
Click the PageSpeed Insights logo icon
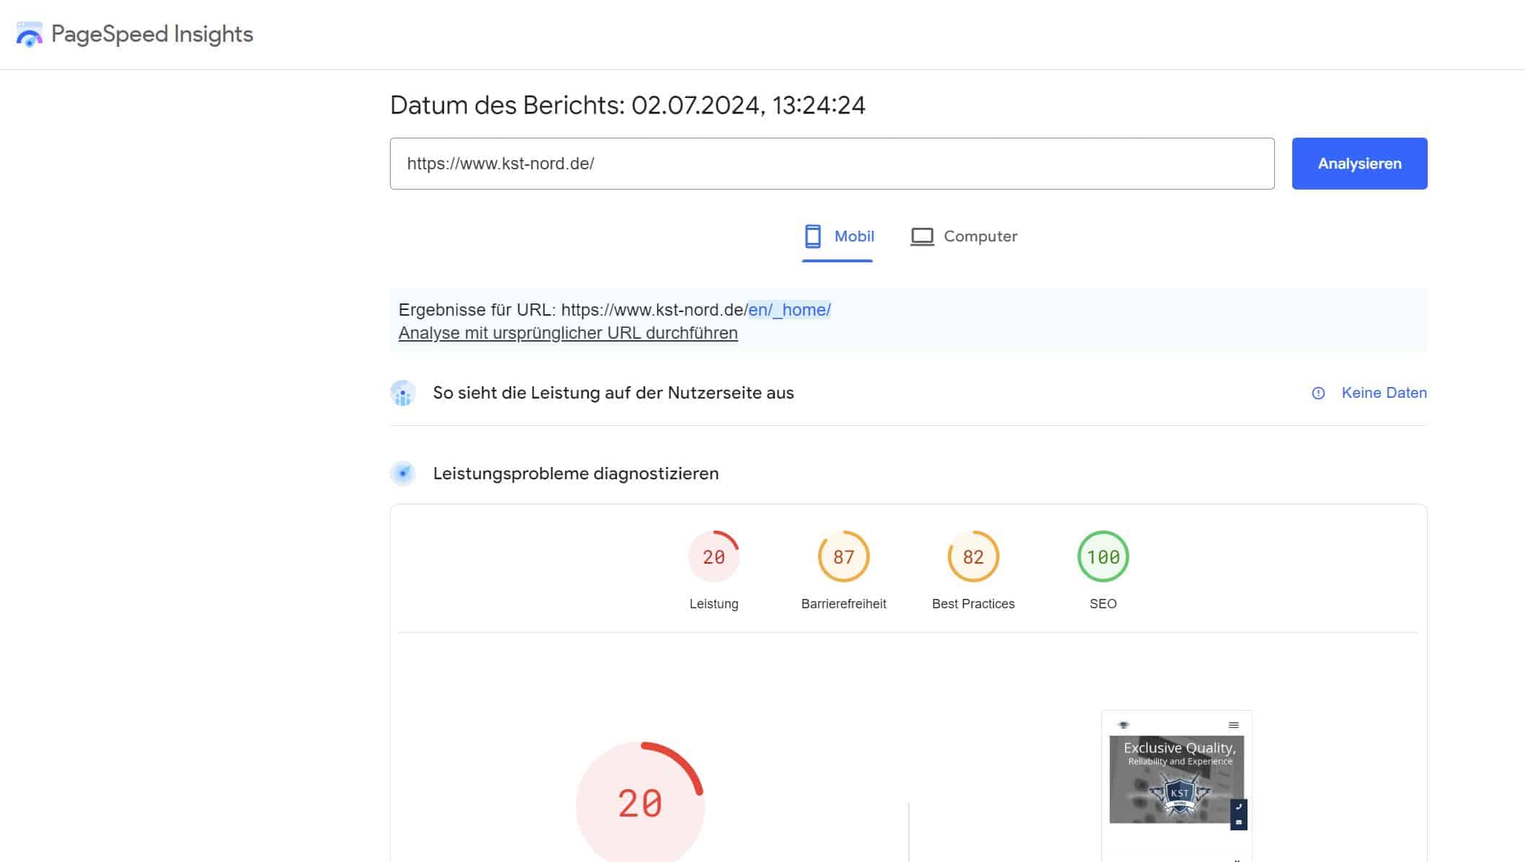30,35
